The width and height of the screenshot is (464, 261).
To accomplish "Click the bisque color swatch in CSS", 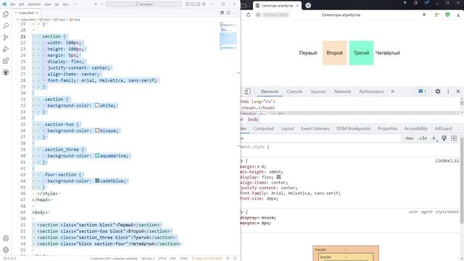I will tap(97, 130).
